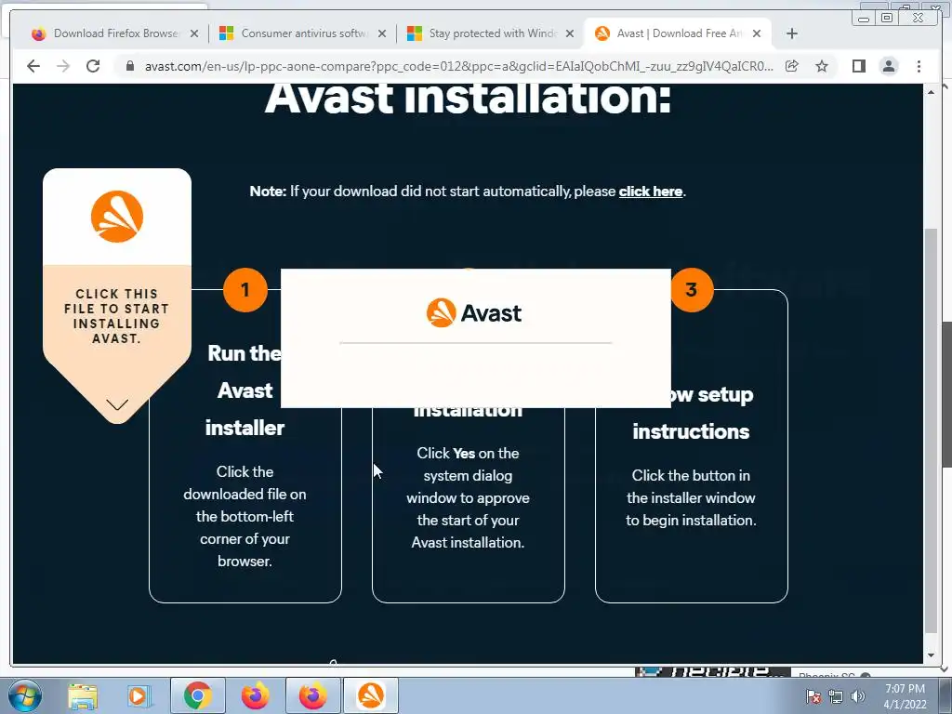Click the address bar URL
952x714 pixels.
coord(459,66)
